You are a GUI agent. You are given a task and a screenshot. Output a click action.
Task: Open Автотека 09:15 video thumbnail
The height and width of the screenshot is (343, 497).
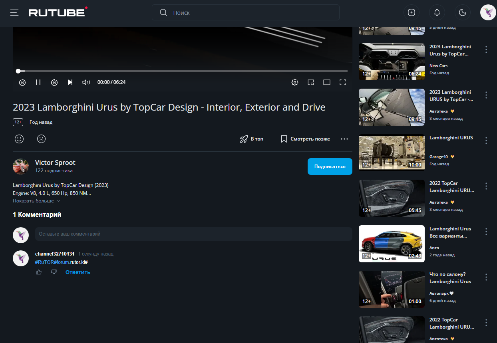click(392, 107)
